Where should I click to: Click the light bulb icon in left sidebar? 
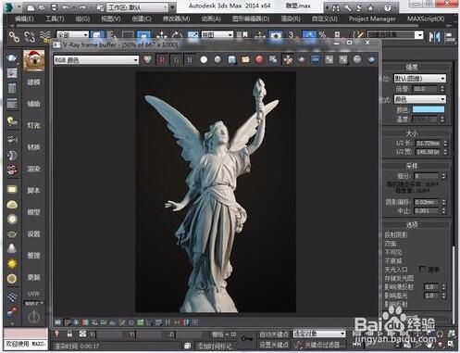pyautogui.click(x=12, y=121)
